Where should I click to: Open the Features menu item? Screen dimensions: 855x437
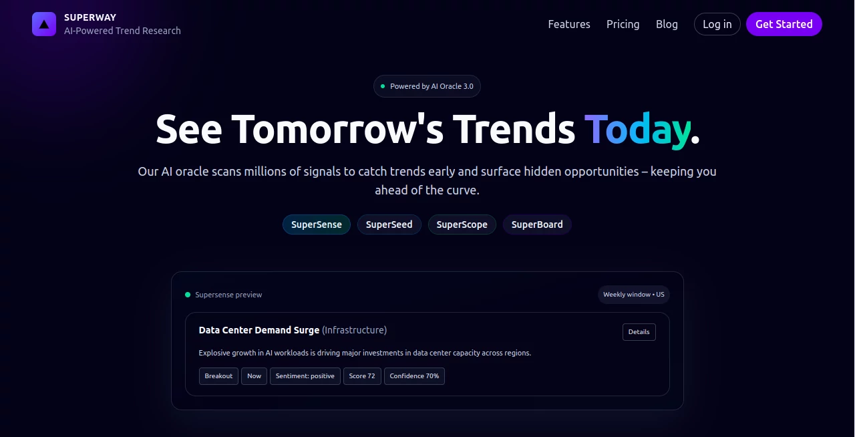[x=569, y=24]
